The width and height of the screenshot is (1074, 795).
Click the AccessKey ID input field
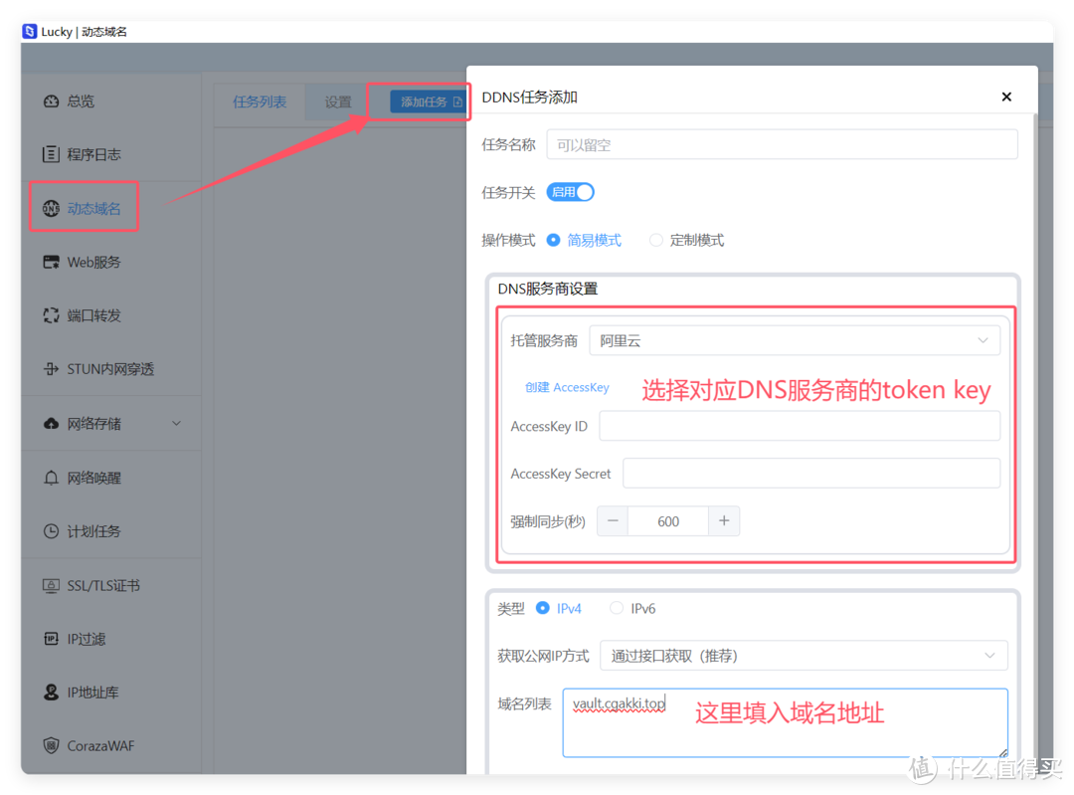click(799, 426)
